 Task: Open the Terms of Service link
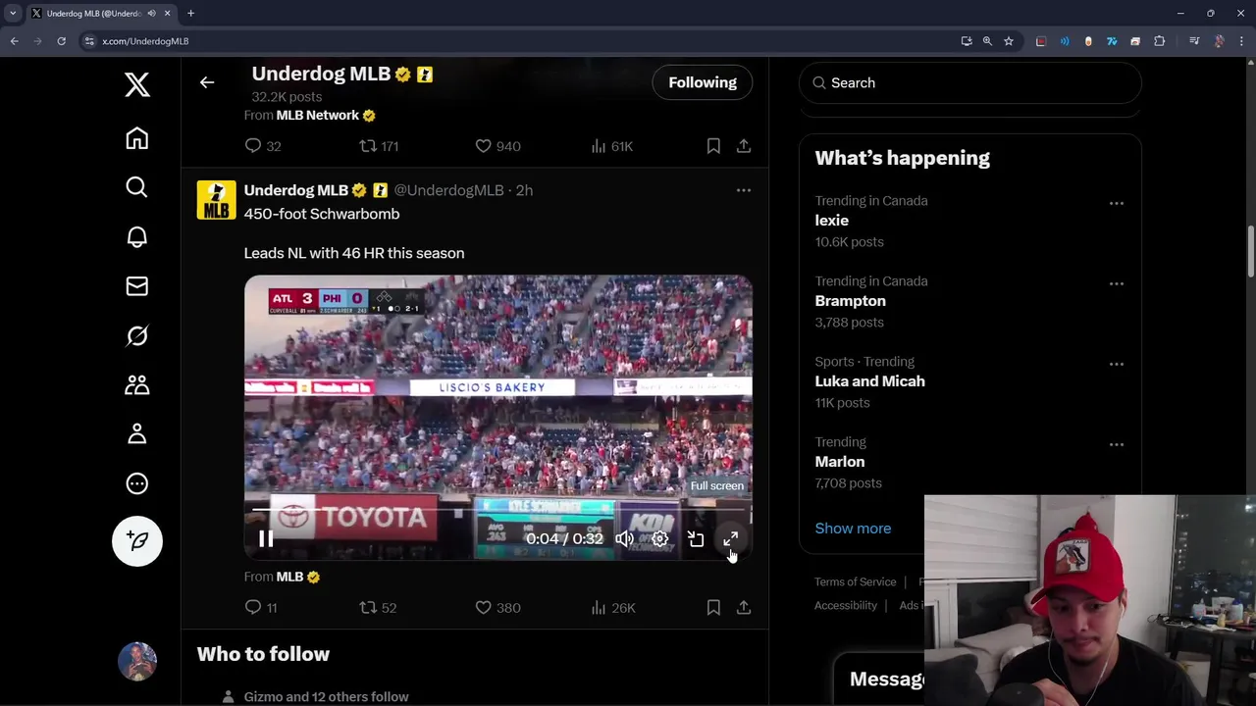coord(855,581)
